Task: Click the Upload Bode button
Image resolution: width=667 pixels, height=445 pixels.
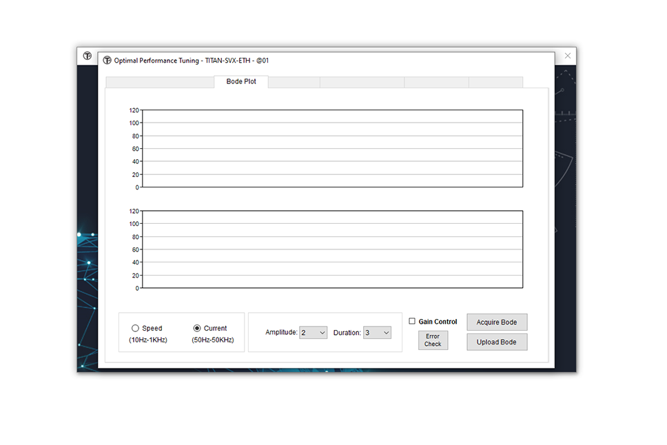Action: 497,342
